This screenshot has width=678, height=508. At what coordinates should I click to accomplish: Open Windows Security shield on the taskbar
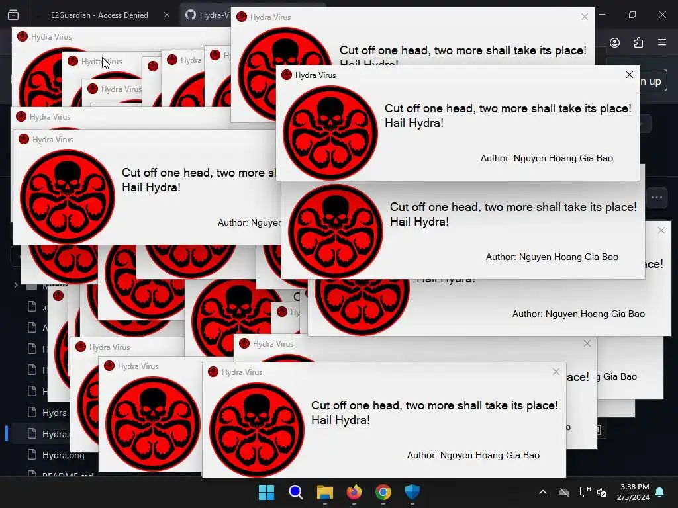click(x=412, y=492)
